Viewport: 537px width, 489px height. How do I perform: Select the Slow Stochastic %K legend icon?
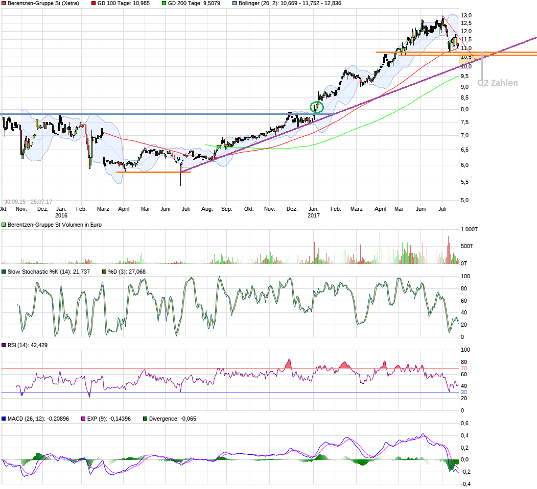[x=4, y=272]
